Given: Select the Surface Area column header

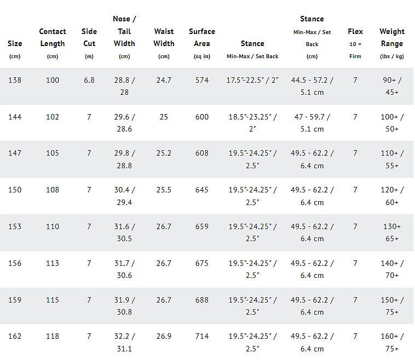Looking at the screenshot, I should [202, 37].
